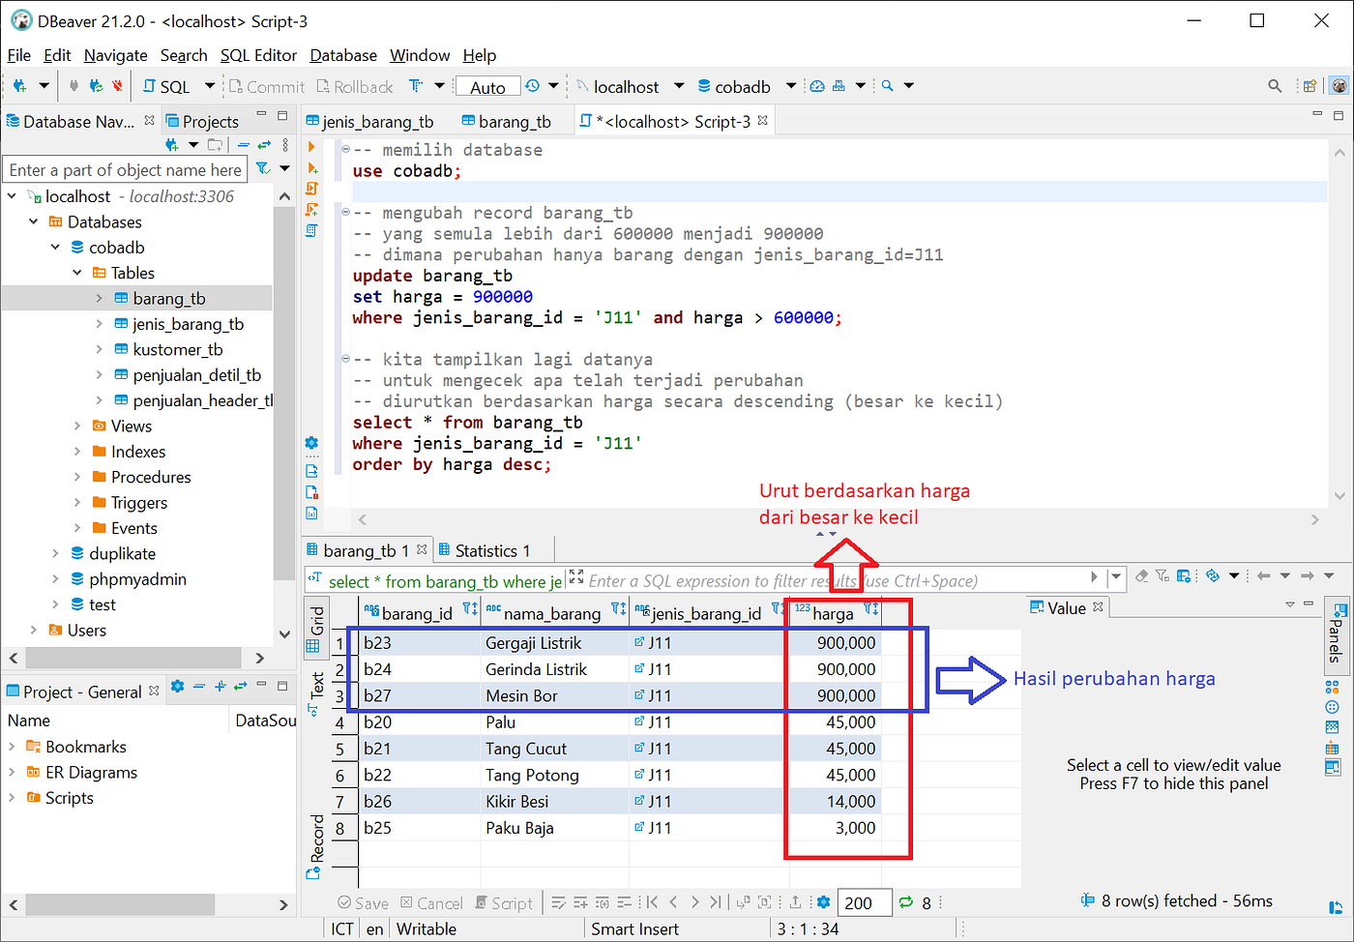Open the cobadb database selector dropdown

tap(790, 86)
